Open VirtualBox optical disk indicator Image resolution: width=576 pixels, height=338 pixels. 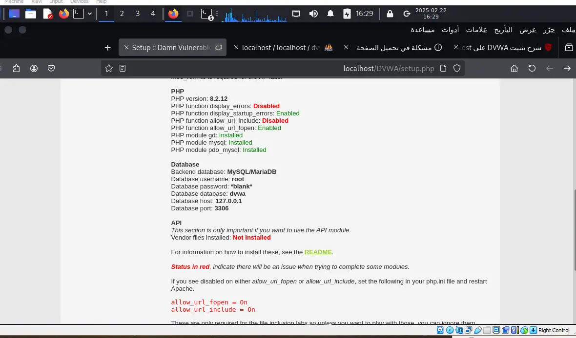pos(450,330)
